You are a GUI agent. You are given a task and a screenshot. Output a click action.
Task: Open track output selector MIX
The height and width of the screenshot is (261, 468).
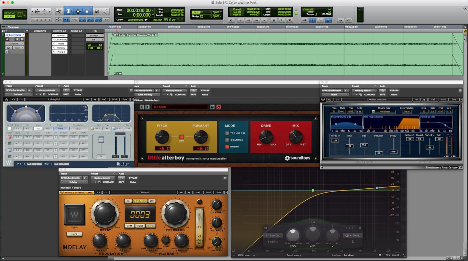pyautogui.click(x=95, y=40)
